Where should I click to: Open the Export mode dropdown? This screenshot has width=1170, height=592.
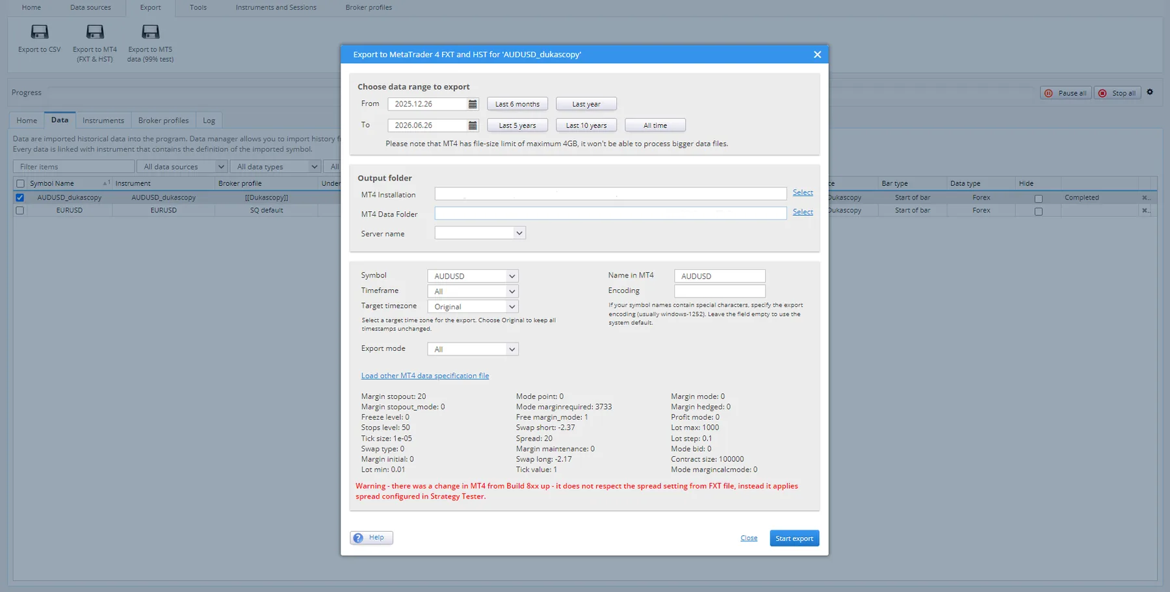click(473, 350)
